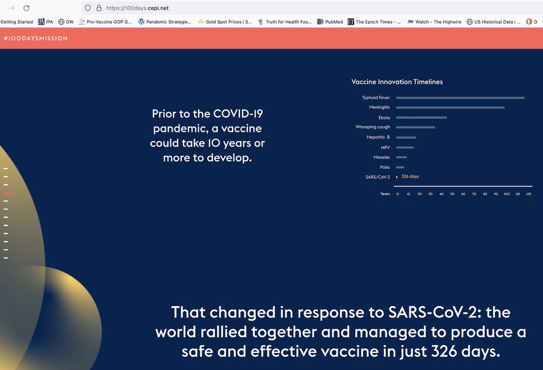Open the Gold Spot Prices bookmark

click(x=225, y=22)
